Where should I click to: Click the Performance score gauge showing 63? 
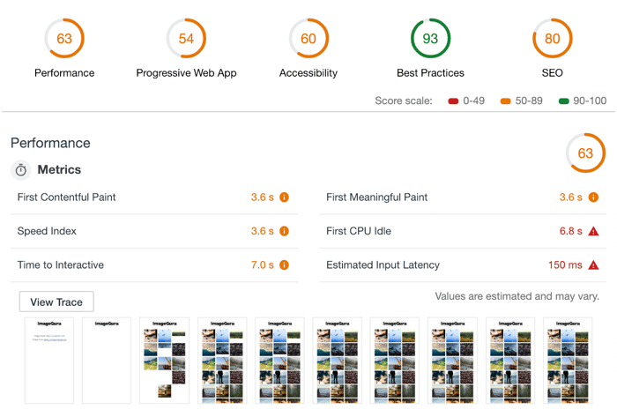pyautogui.click(x=64, y=39)
